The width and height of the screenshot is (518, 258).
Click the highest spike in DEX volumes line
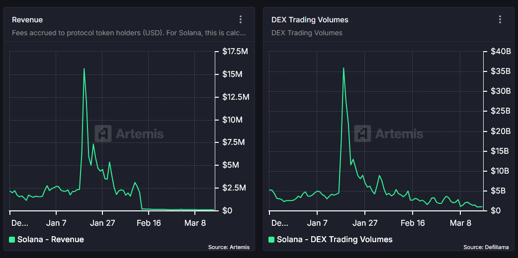click(x=344, y=68)
